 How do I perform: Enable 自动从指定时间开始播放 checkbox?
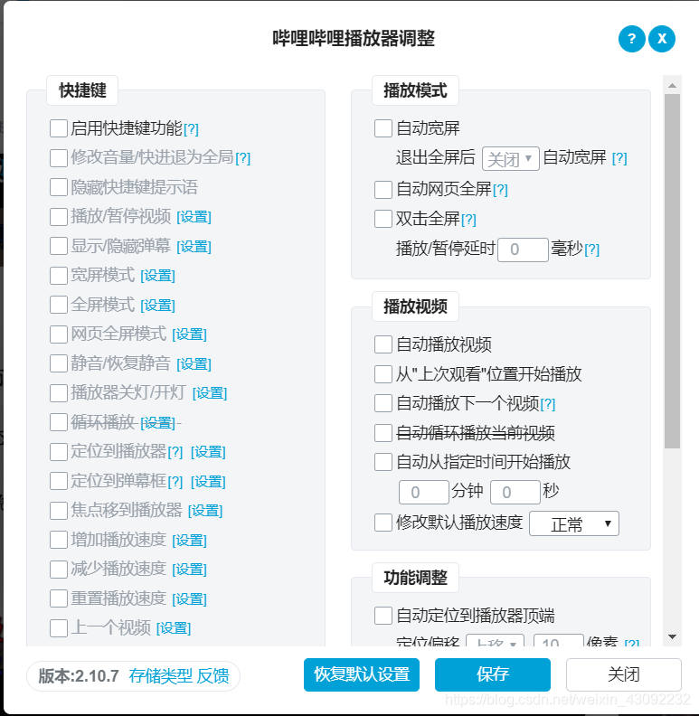(x=383, y=462)
